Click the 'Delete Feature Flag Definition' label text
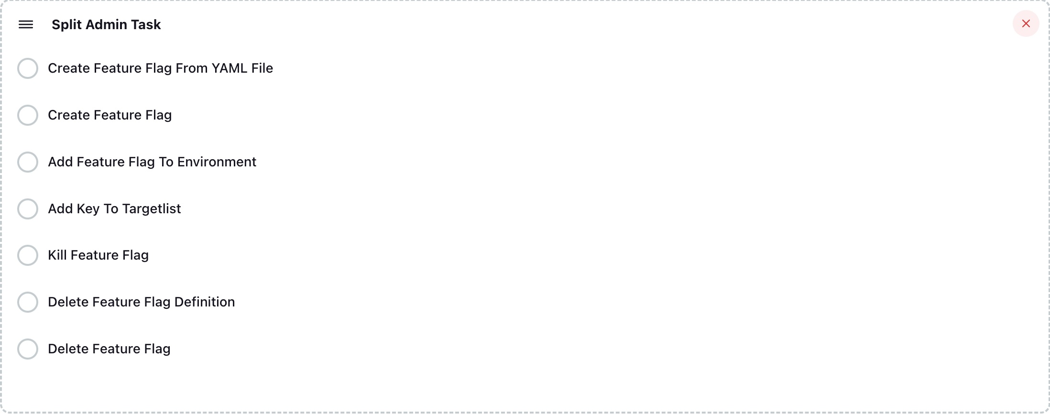 [x=141, y=302]
